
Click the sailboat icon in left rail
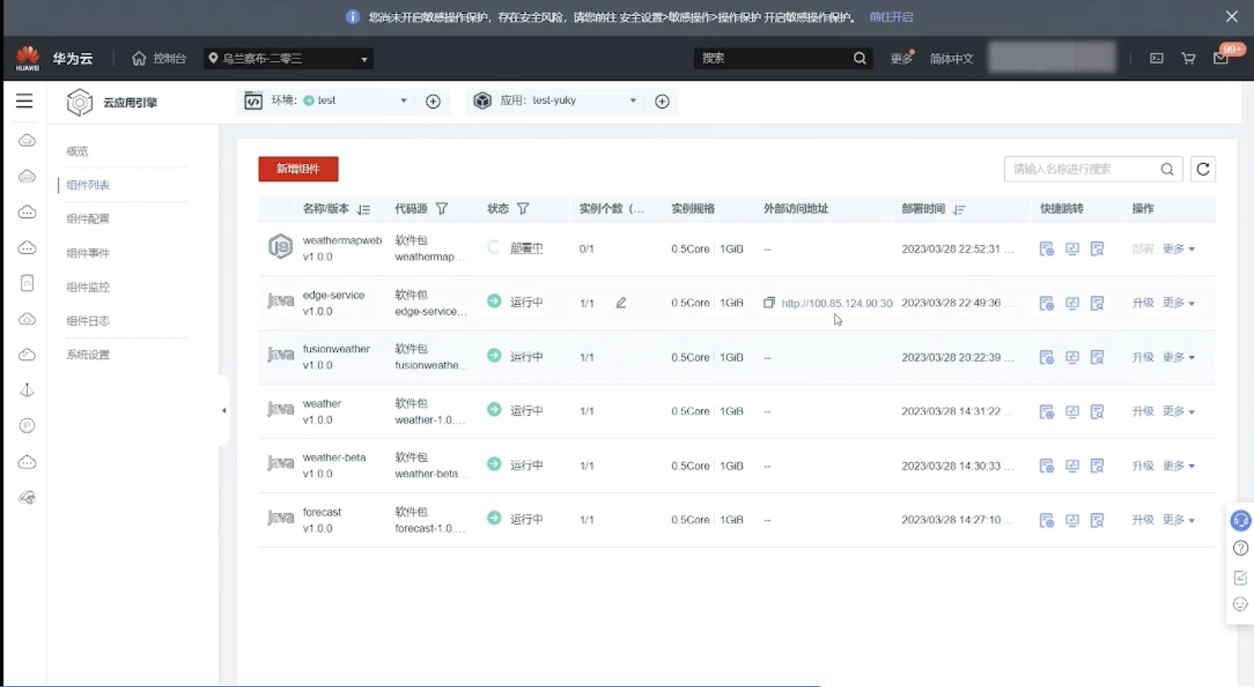click(x=27, y=390)
